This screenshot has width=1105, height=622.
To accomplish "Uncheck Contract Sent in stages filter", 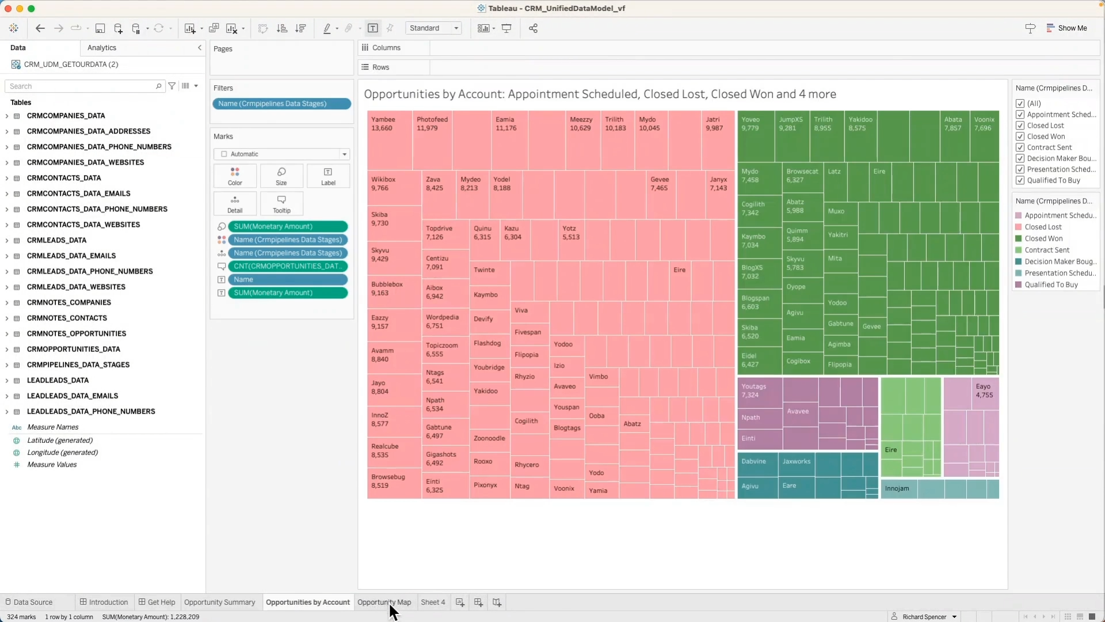I will coord(1020,147).
